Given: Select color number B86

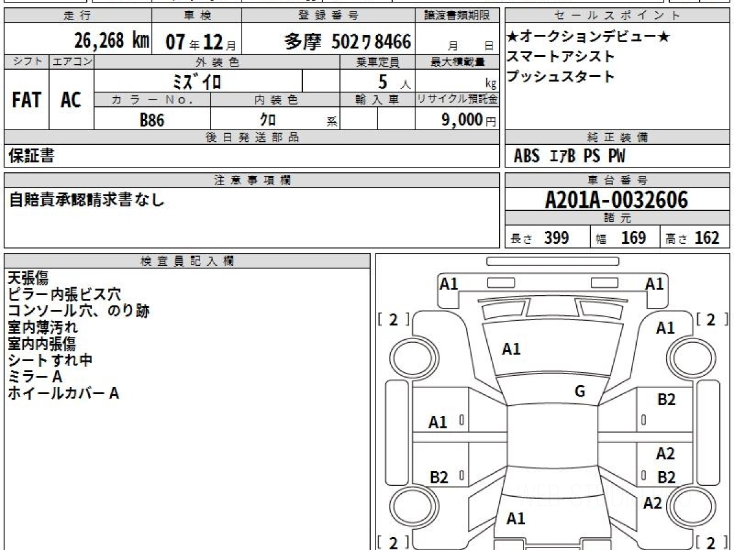Looking at the screenshot, I should pos(152,120).
